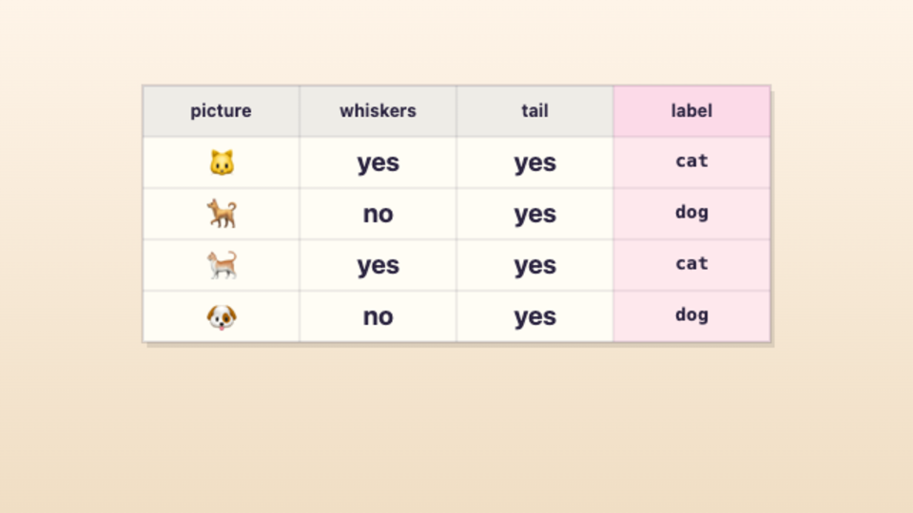Select the 'cat' label for the cat face row
913x513 pixels.
pos(691,161)
